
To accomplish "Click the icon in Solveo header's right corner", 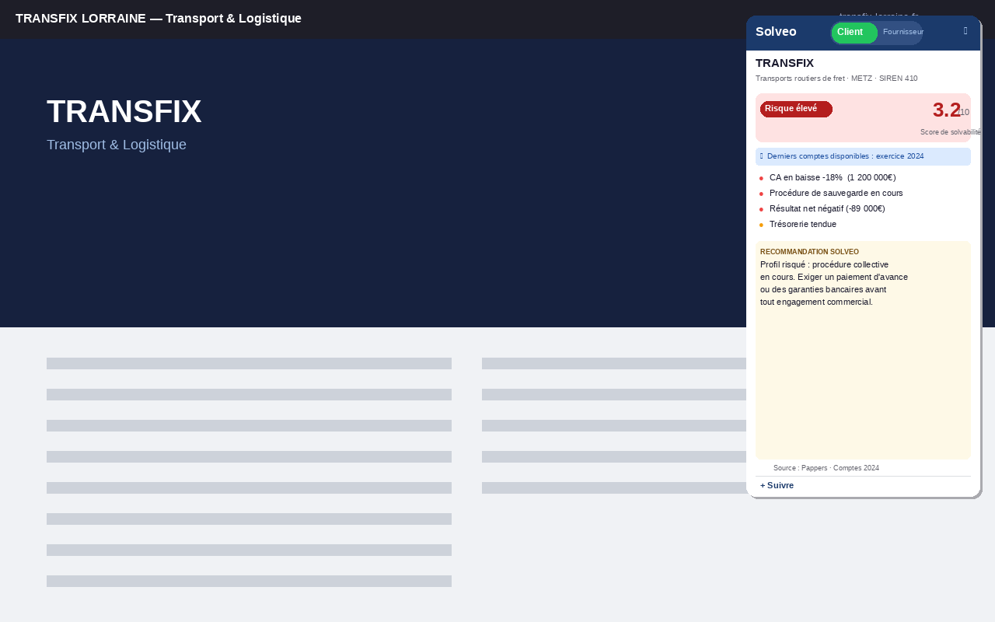I will [x=965, y=31].
